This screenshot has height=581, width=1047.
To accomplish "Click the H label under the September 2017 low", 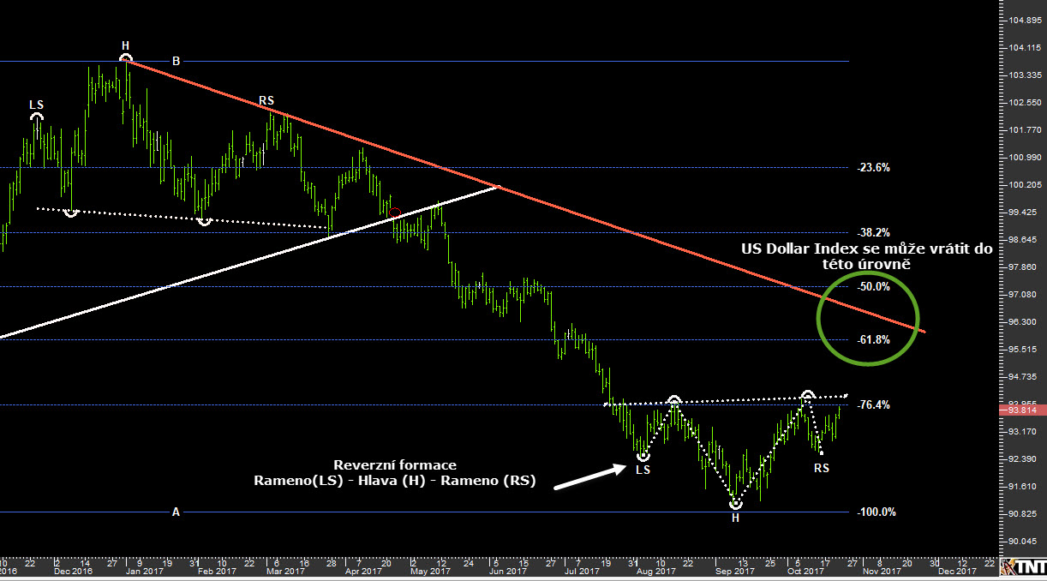I will point(735,518).
